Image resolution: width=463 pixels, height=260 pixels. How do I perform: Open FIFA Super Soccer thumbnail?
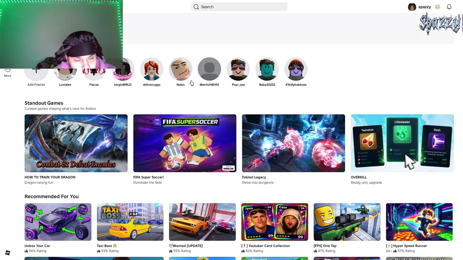click(x=185, y=143)
